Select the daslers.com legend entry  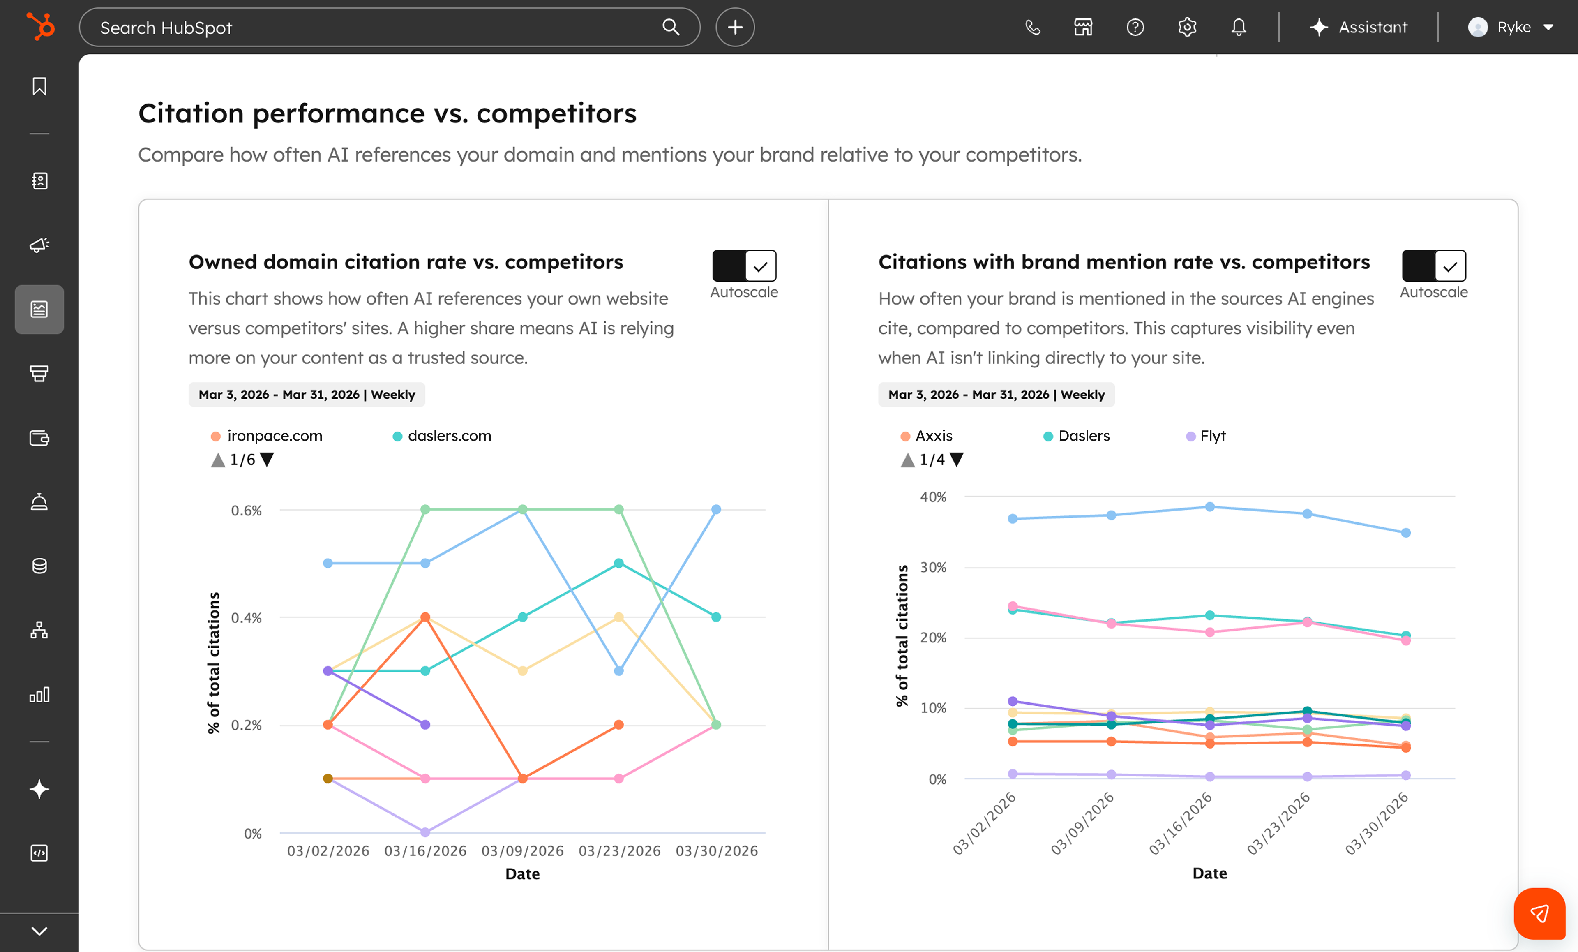point(441,436)
